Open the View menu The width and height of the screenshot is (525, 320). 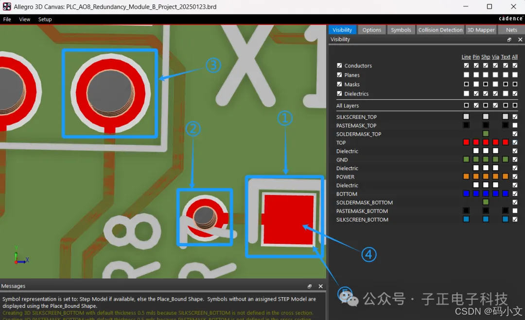(24, 19)
